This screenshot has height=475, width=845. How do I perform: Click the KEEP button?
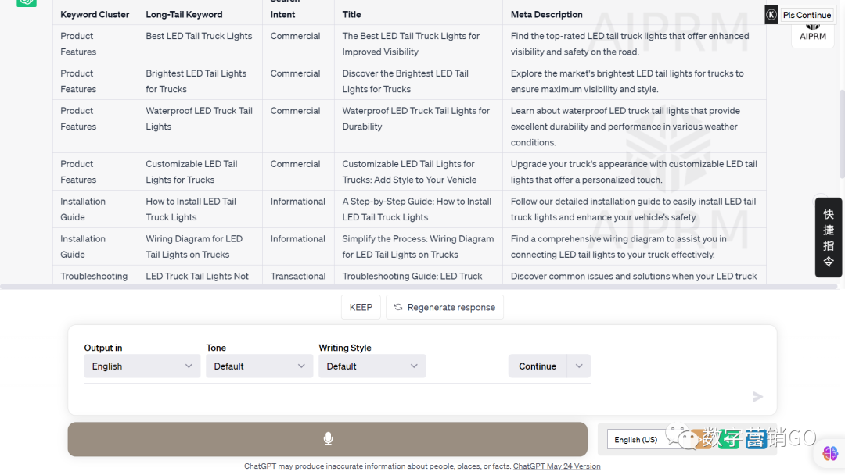pyautogui.click(x=361, y=307)
